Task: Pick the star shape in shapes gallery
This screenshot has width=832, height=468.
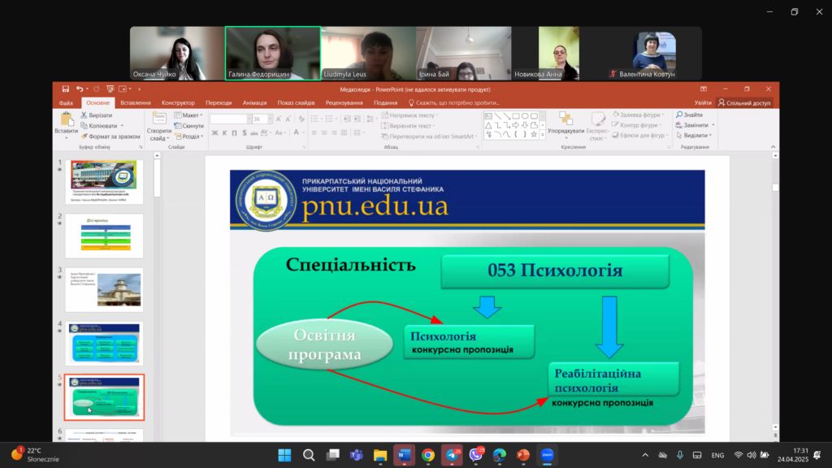Action: 534,134
